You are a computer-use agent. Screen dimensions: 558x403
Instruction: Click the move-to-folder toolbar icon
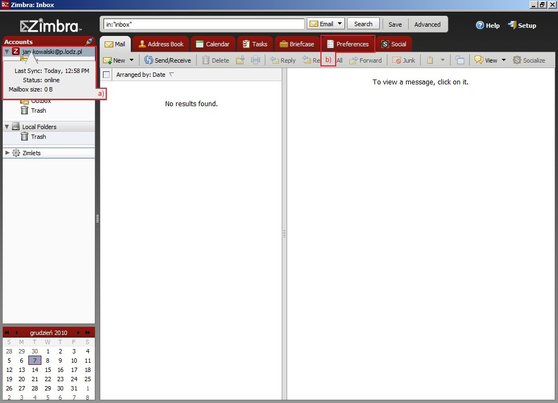coord(240,60)
